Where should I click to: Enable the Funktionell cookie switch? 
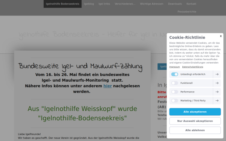(x=174, y=83)
